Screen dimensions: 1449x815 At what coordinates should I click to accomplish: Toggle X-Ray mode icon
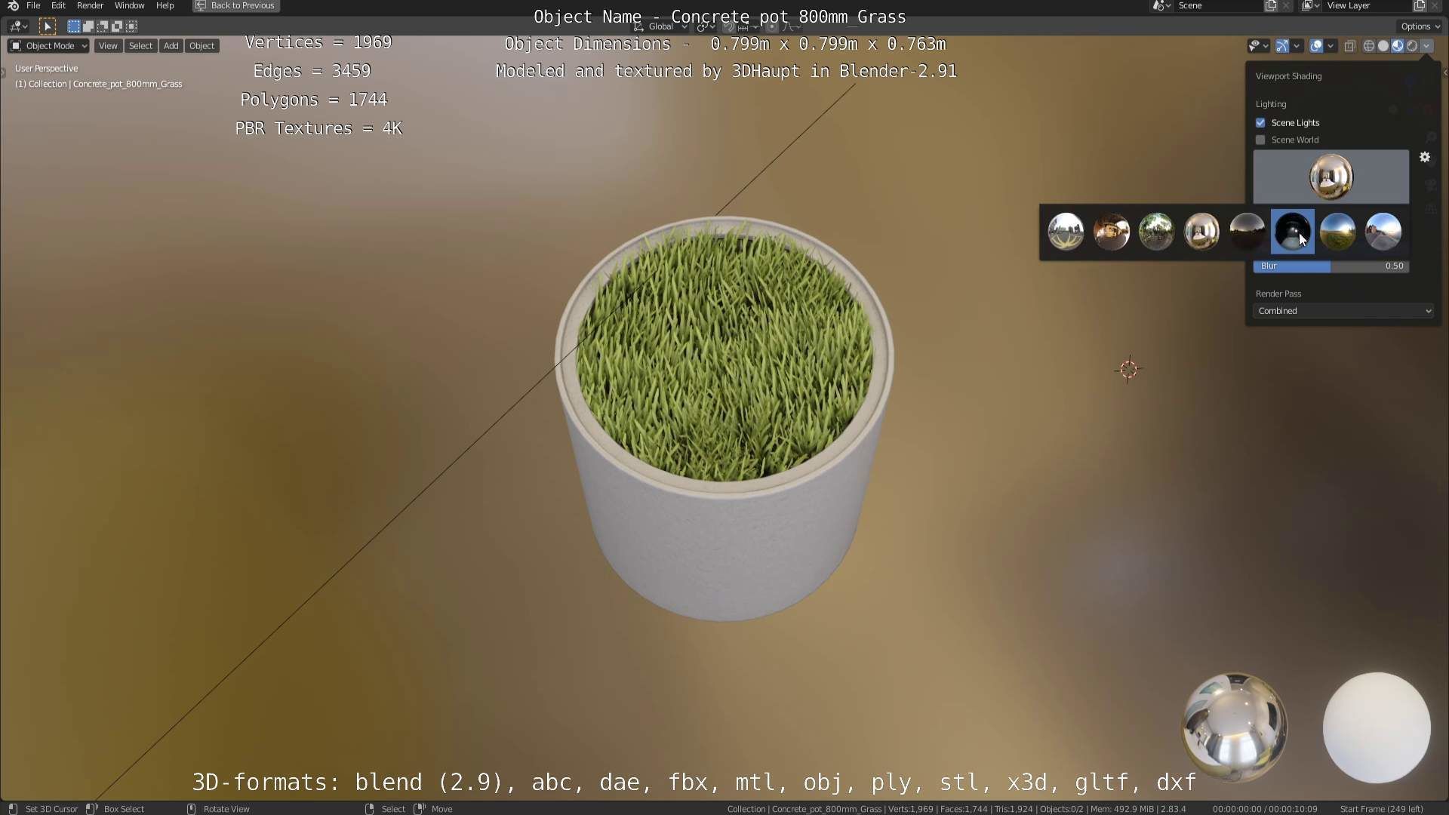[1350, 46]
